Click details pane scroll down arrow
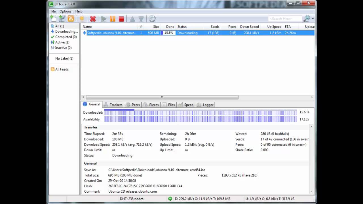 [311, 191]
